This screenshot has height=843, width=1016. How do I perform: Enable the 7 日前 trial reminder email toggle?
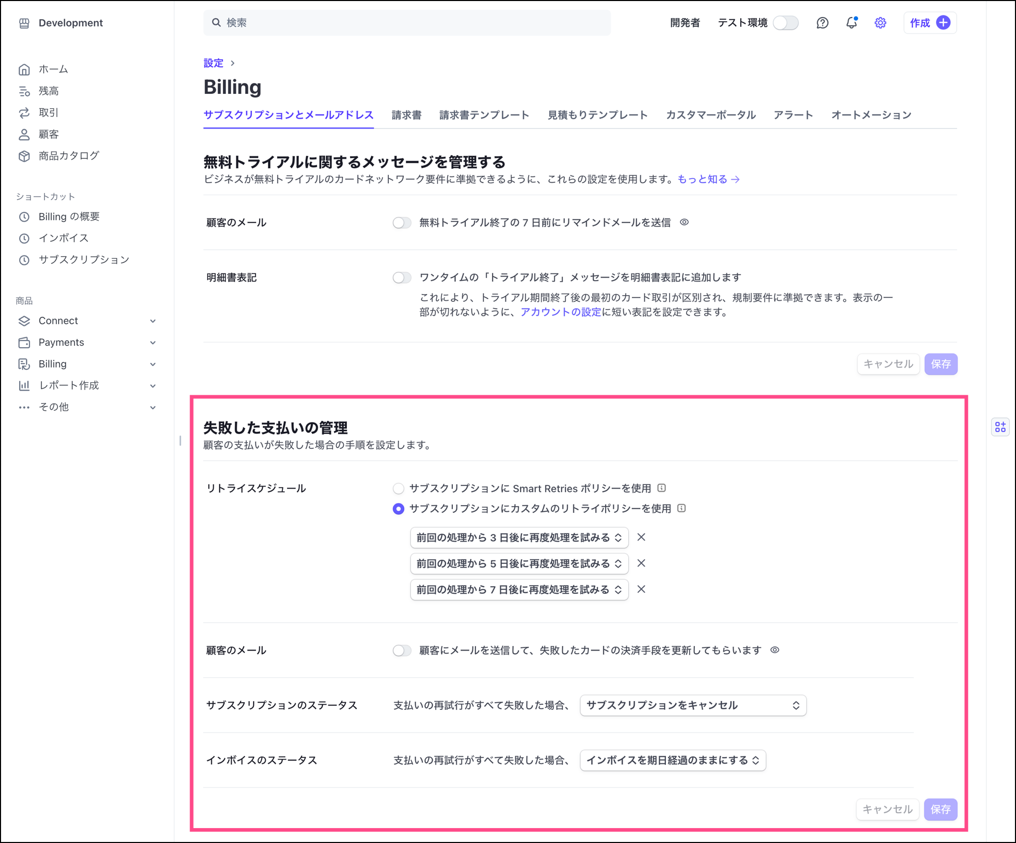[402, 223]
